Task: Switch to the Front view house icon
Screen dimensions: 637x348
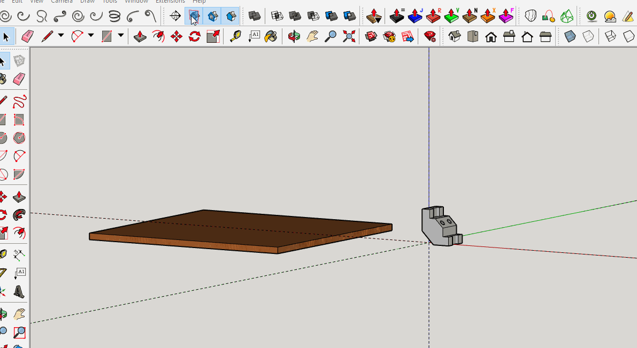Action: coord(491,36)
